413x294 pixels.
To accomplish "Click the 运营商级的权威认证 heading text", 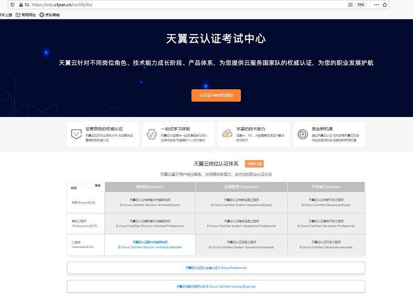I will click(104, 129).
